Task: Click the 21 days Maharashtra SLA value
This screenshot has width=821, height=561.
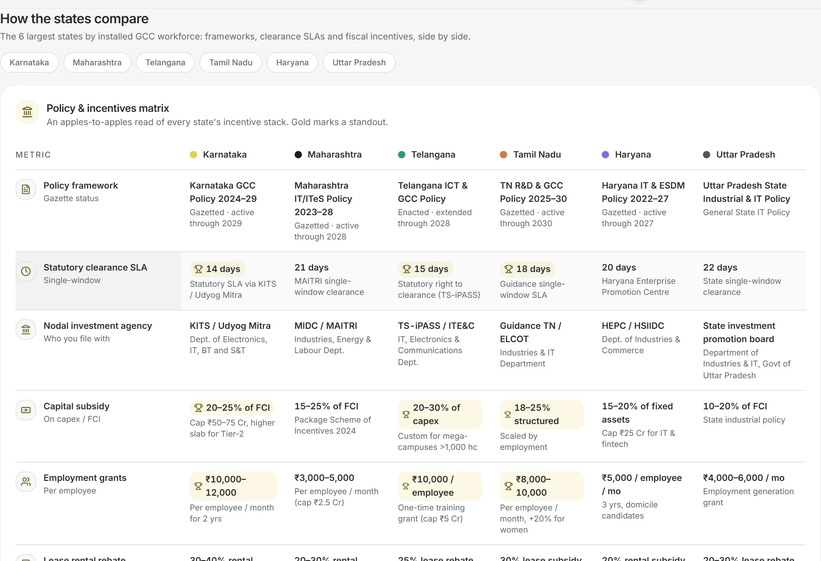Action: [x=312, y=268]
